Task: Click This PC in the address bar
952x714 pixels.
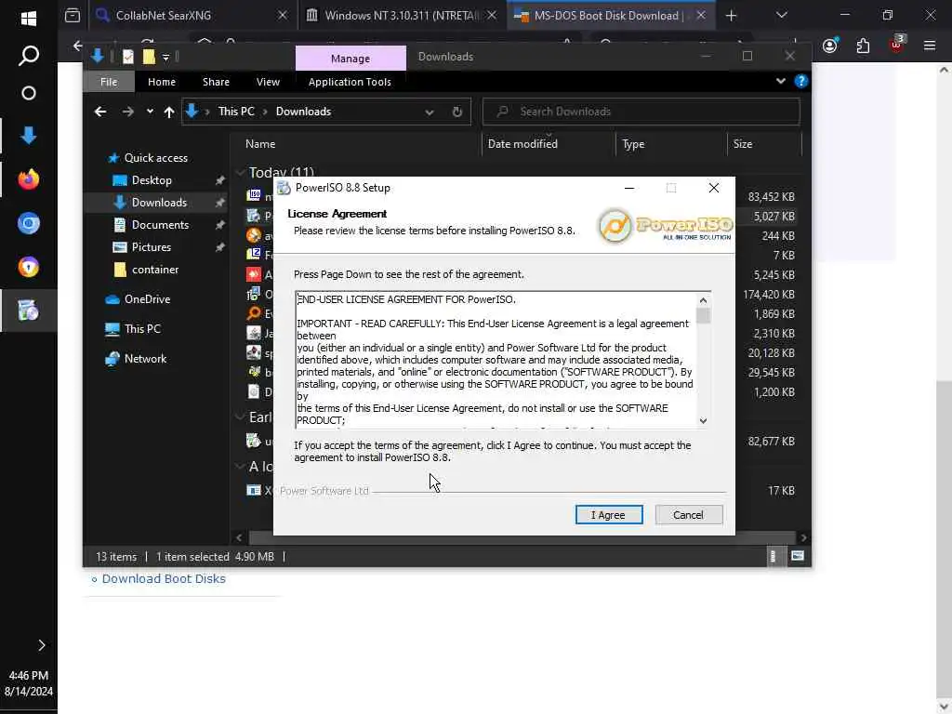Action: 236,112
